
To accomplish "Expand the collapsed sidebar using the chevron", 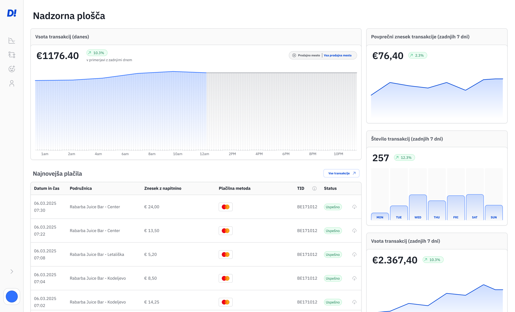I will coord(12,271).
